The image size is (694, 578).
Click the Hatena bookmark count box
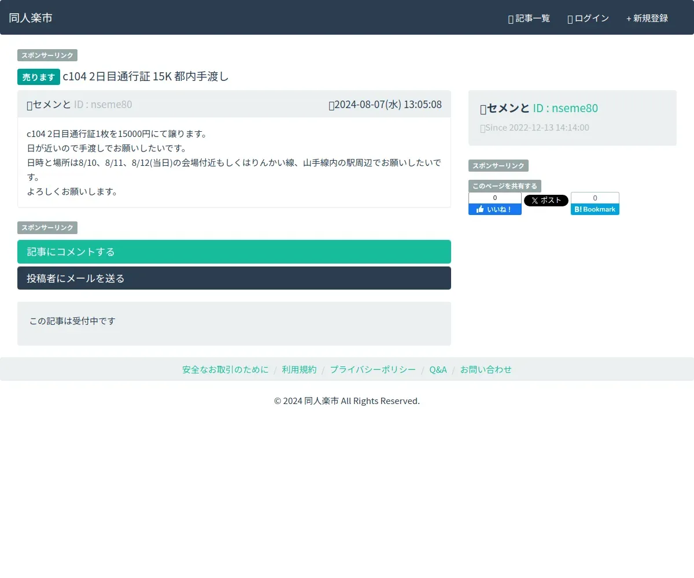pyautogui.click(x=595, y=198)
